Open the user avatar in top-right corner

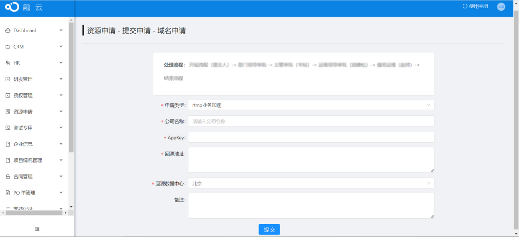(x=501, y=7)
